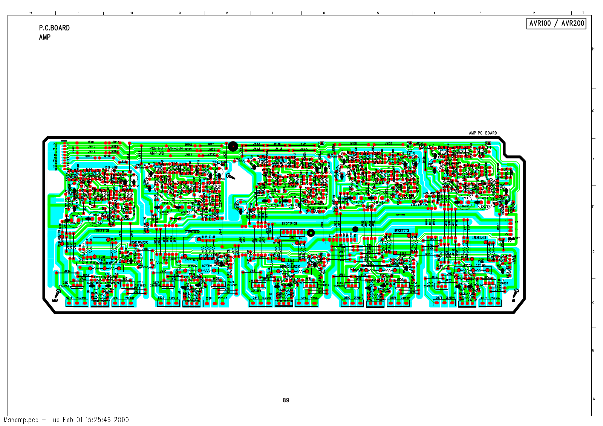Click page number 89
Screen dimensions: 603x426
pos(286,400)
